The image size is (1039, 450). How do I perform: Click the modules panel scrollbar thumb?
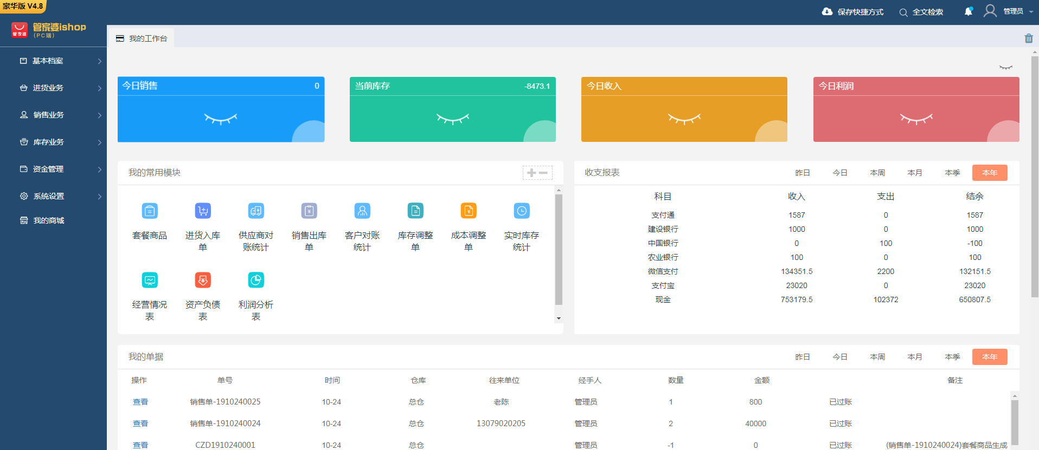coord(559,250)
